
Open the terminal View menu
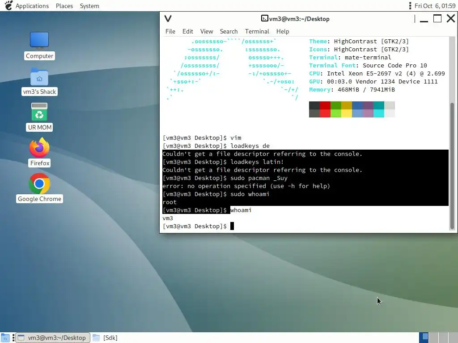pyautogui.click(x=207, y=31)
